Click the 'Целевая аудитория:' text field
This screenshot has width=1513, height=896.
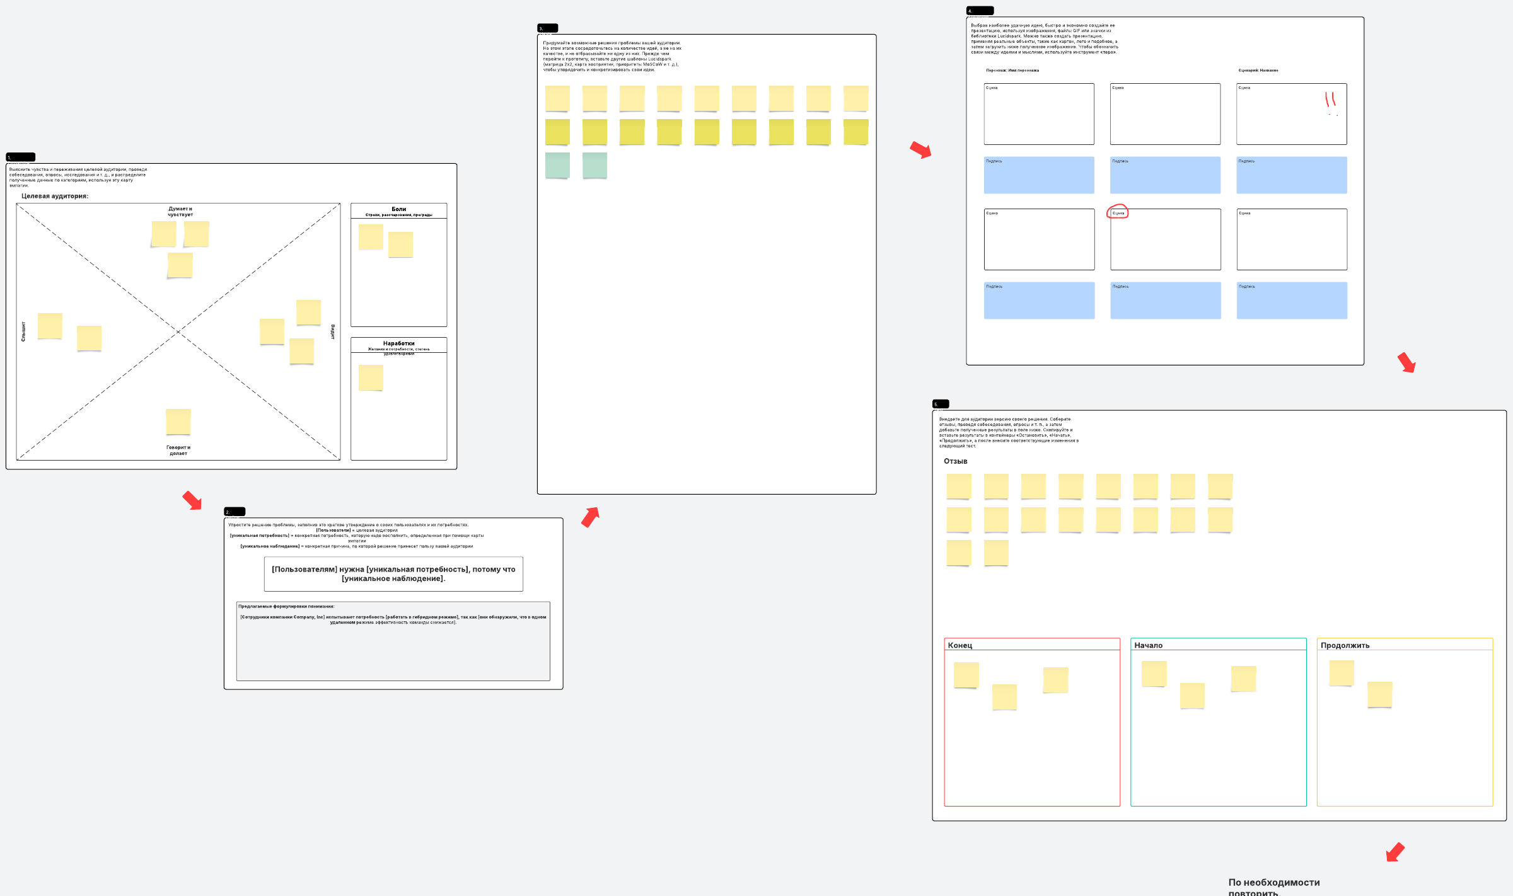point(55,196)
